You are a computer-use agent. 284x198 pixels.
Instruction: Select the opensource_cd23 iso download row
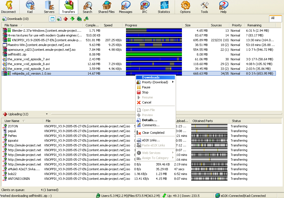tap(42, 50)
